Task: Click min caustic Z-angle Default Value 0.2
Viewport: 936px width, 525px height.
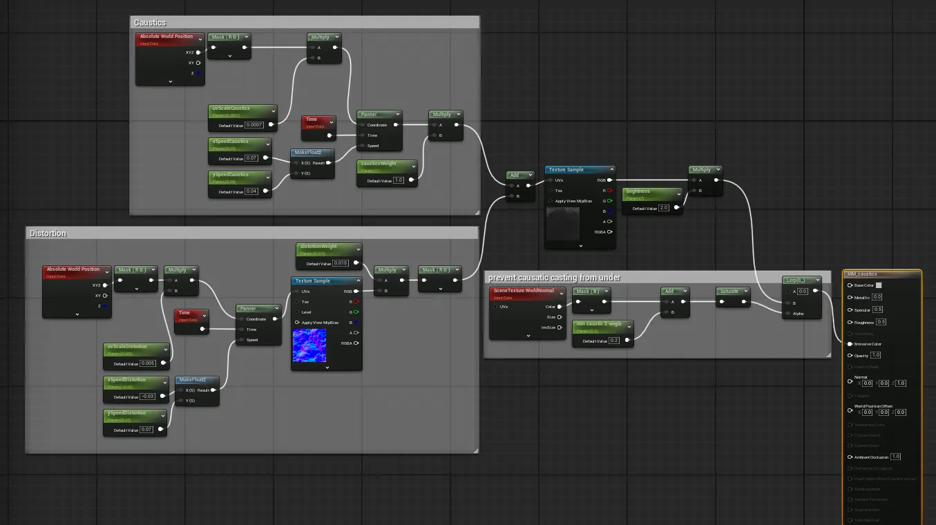Action: 614,341
